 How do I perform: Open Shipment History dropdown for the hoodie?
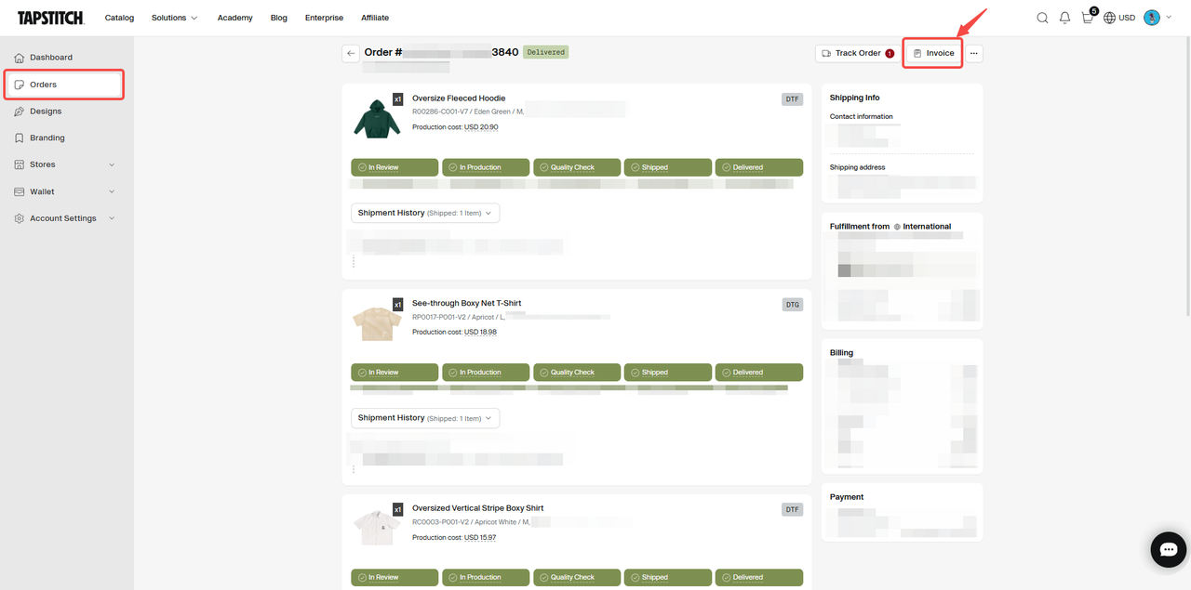pyautogui.click(x=425, y=213)
